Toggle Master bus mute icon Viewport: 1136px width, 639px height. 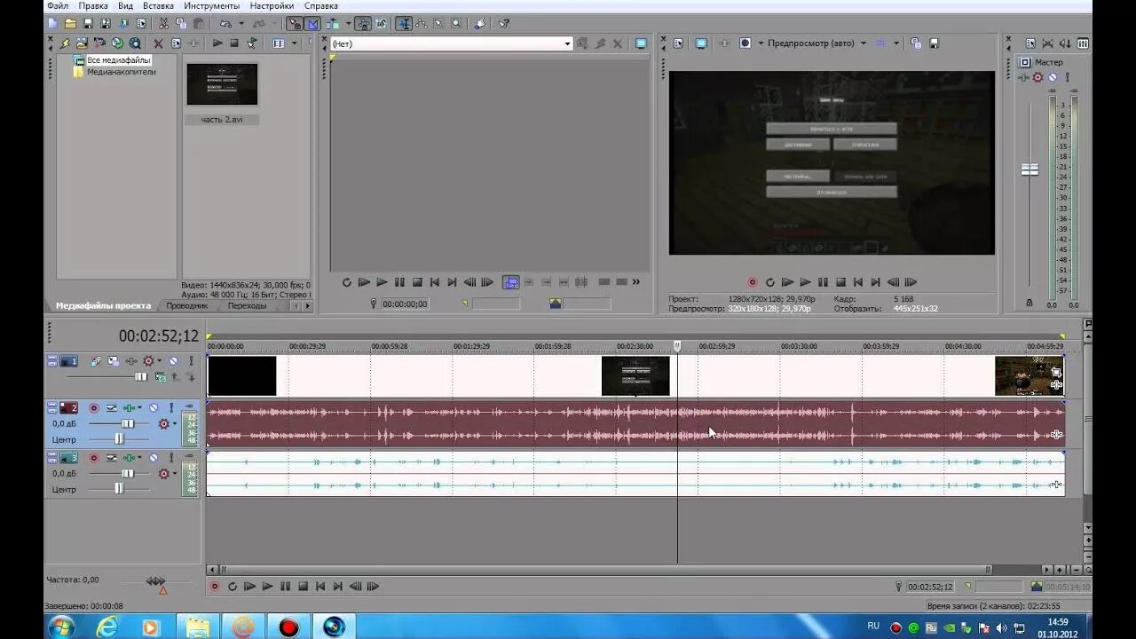(x=1053, y=78)
